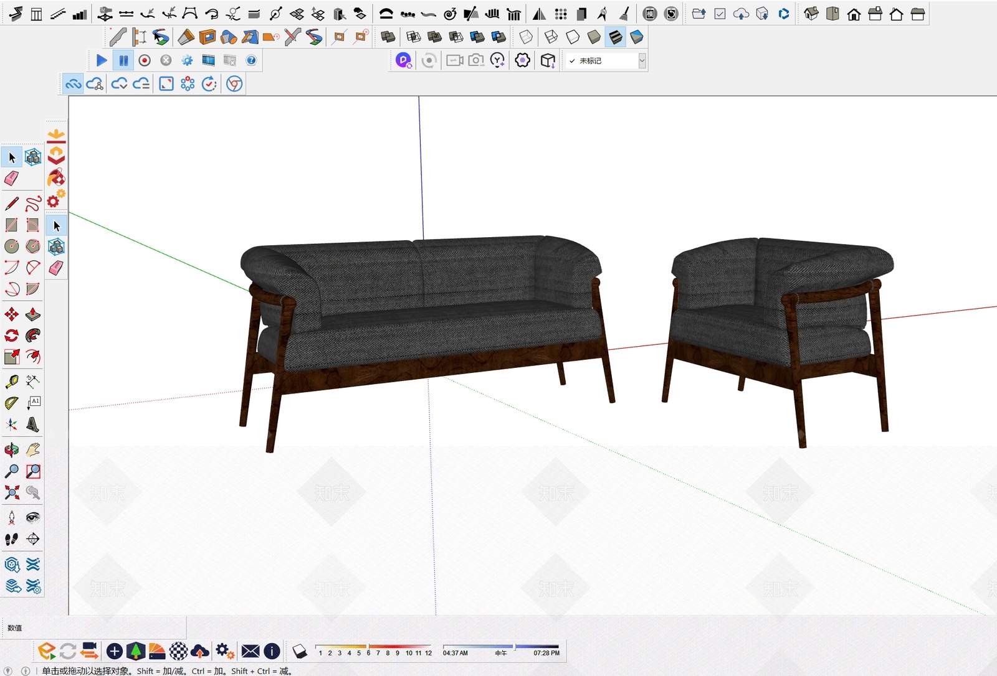Image resolution: width=997 pixels, height=676 pixels.
Task: Switch to Wireframe face style
Action: [x=551, y=37]
